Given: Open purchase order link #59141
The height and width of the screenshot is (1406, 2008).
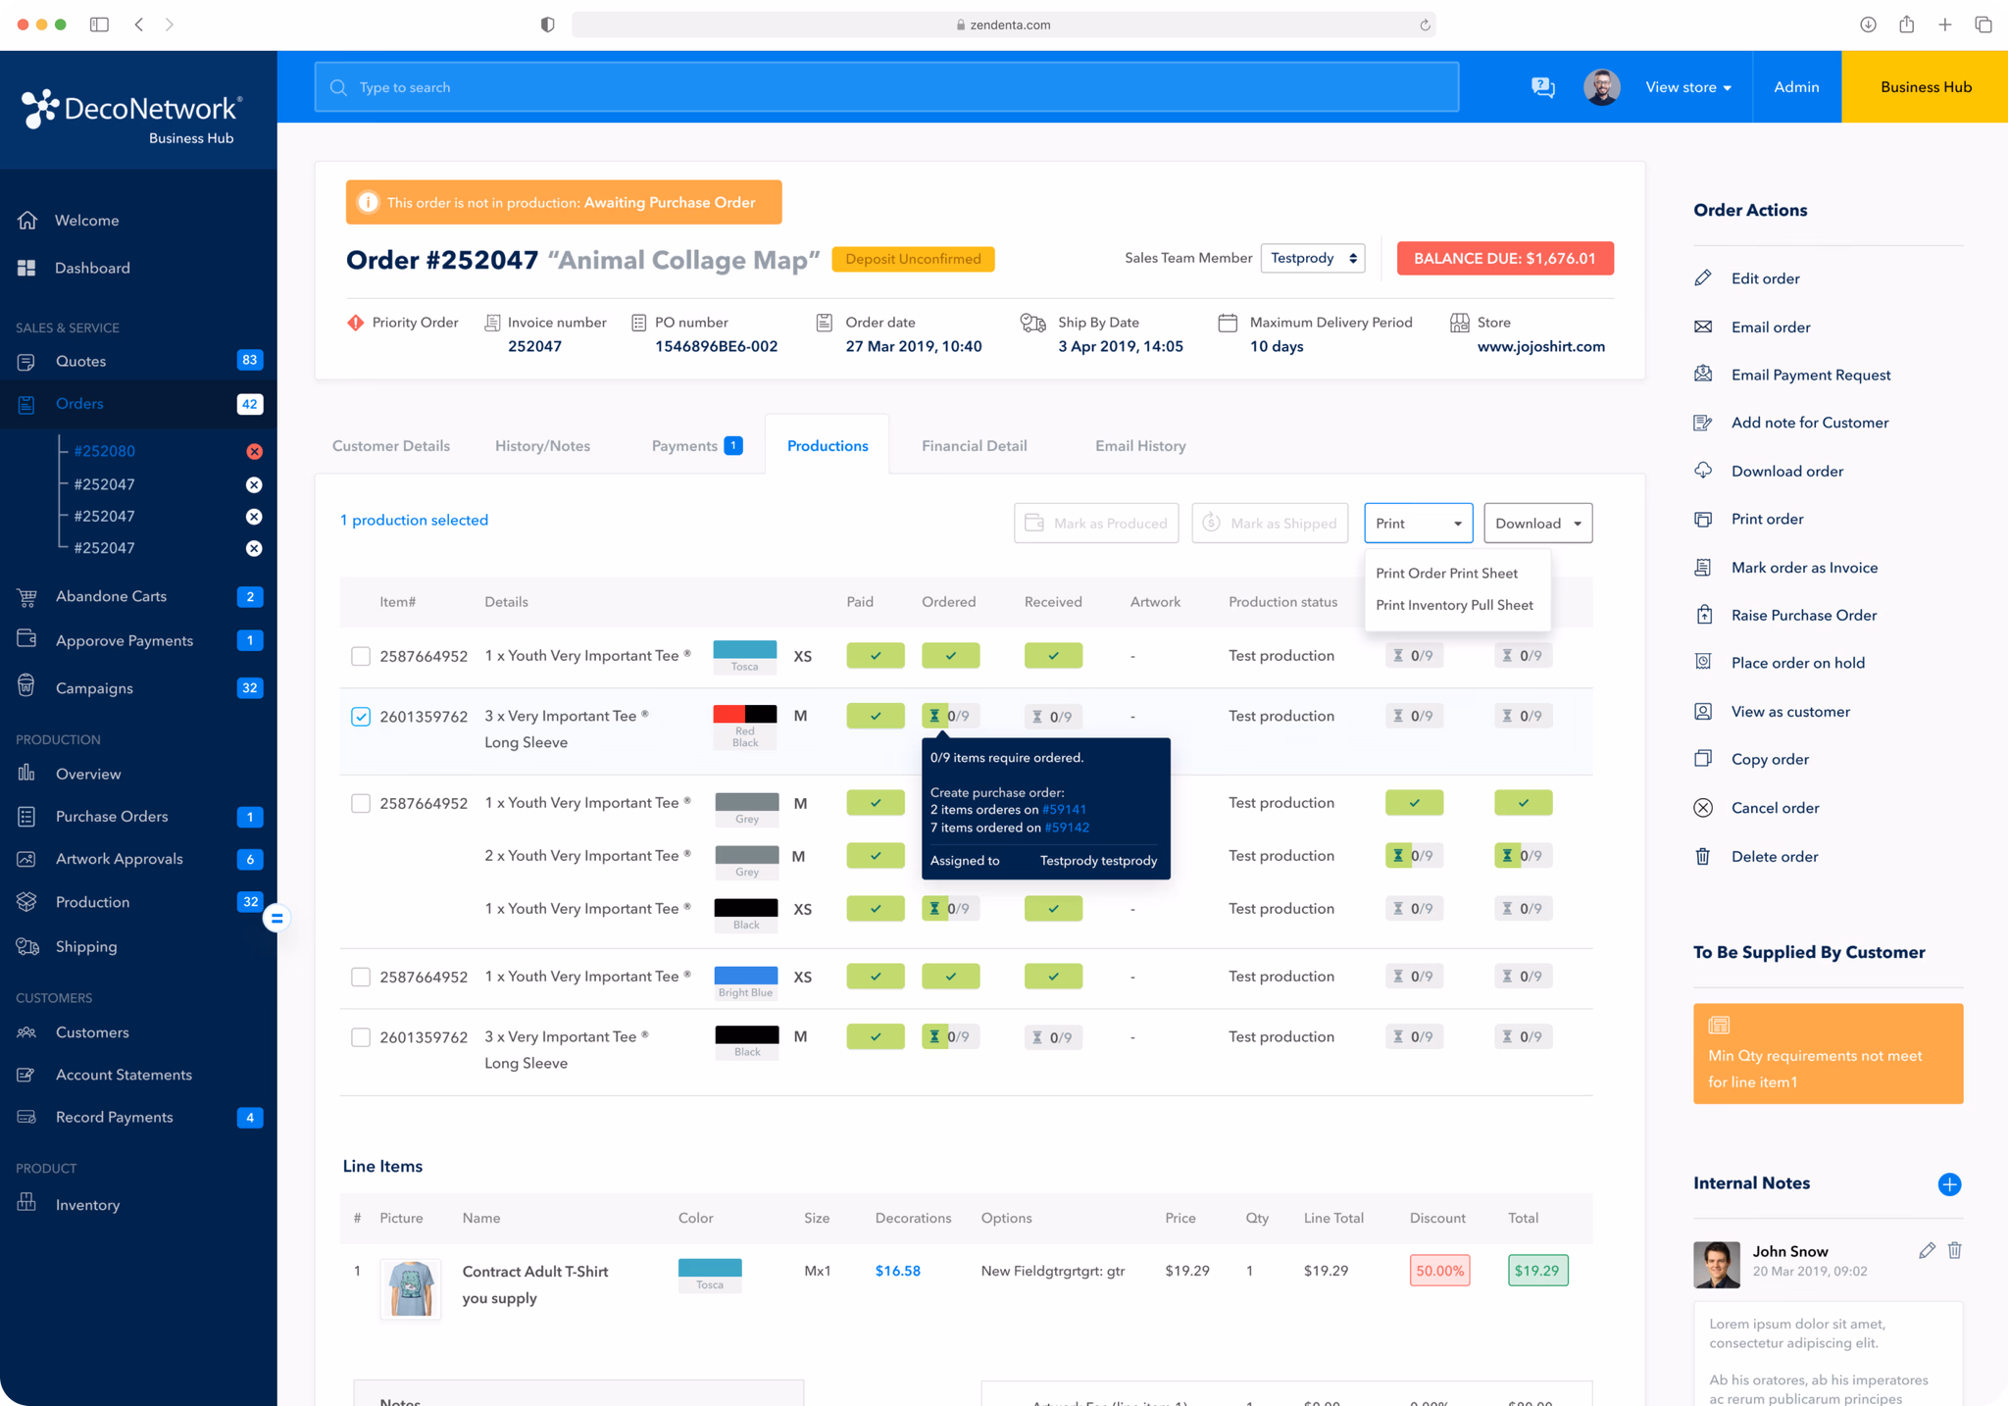Looking at the screenshot, I should [x=1064, y=810].
